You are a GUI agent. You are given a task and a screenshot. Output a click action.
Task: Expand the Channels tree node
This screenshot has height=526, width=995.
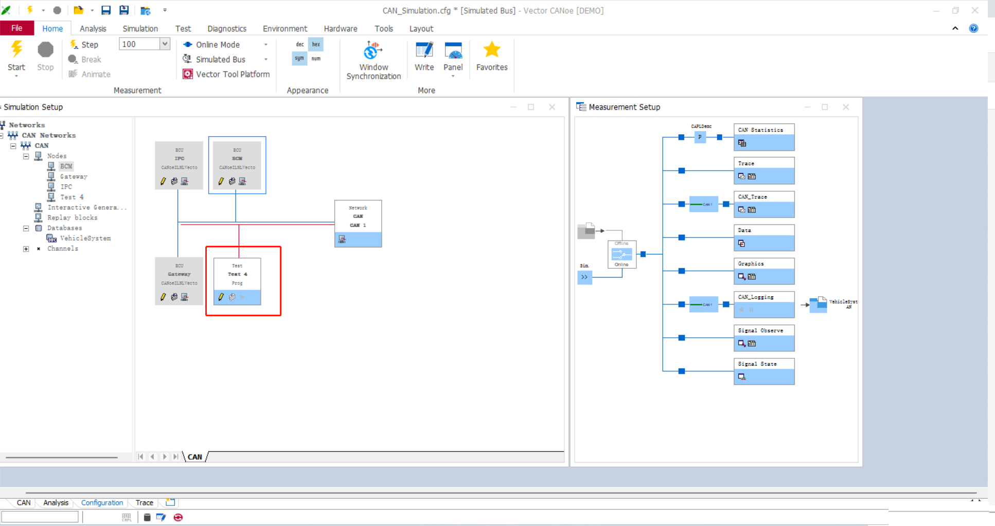[26, 249]
